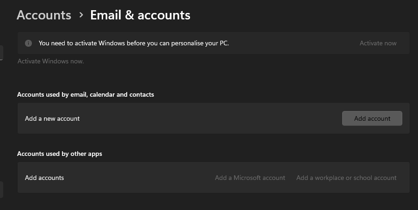The height and width of the screenshot is (210, 418).
Task: Click the Activate now link
Action: pos(378,43)
